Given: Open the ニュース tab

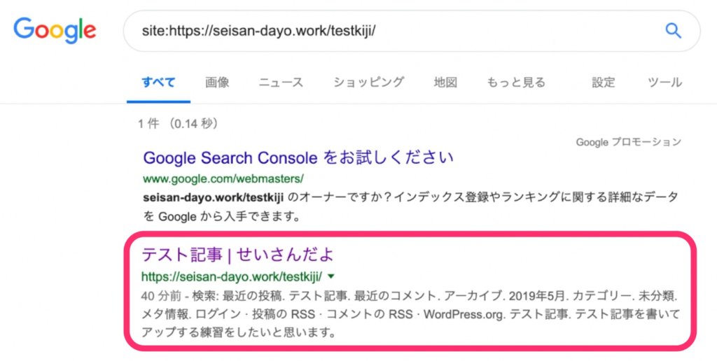Looking at the screenshot, I should (x=281, y=82).
